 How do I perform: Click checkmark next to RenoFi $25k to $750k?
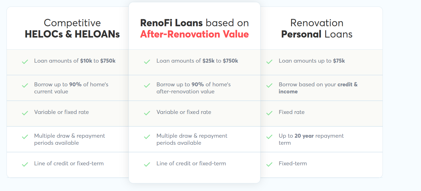coord(147,62)
